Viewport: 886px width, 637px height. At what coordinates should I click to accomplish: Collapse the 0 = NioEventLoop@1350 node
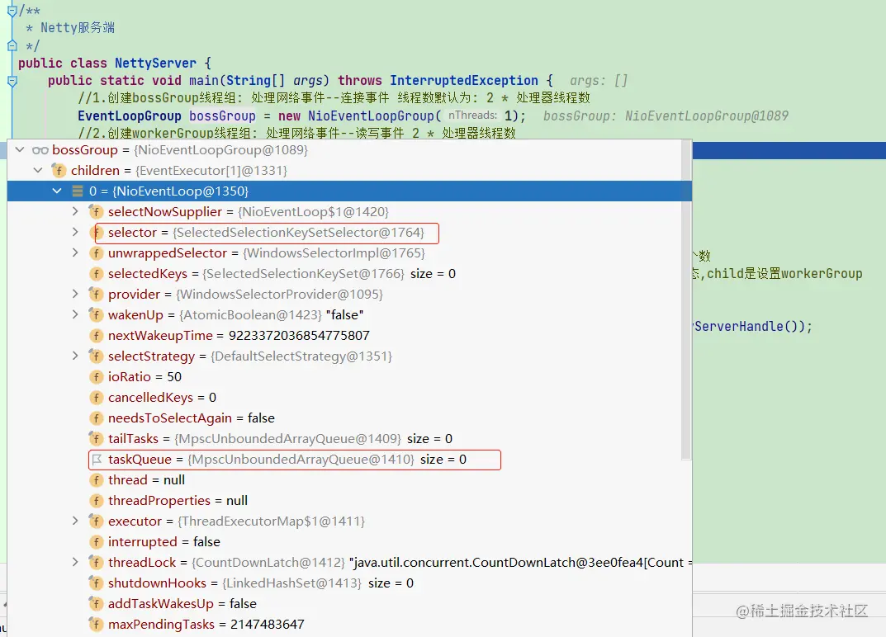click(x=57, y=191)
